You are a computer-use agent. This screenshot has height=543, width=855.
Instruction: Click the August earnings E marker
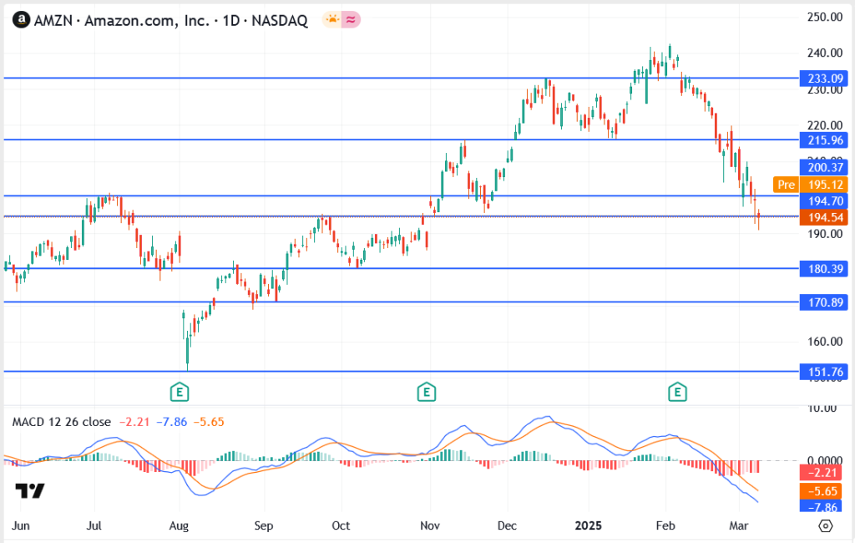178,391
